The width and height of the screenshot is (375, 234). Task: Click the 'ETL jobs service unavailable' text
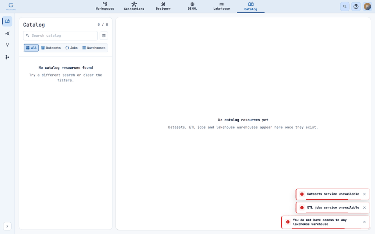333,207
